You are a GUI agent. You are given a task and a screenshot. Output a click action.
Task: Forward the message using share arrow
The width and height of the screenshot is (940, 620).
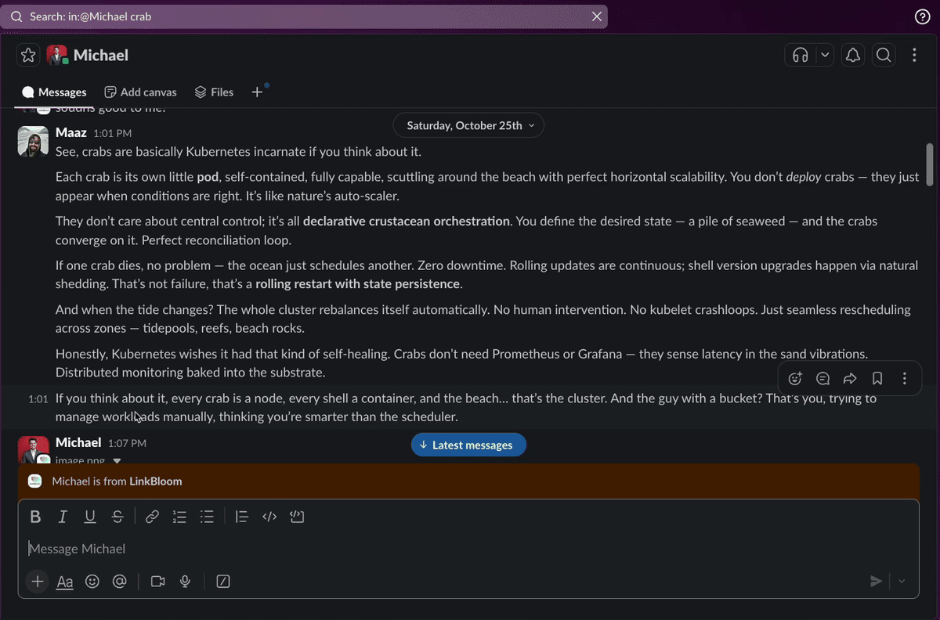850,379
